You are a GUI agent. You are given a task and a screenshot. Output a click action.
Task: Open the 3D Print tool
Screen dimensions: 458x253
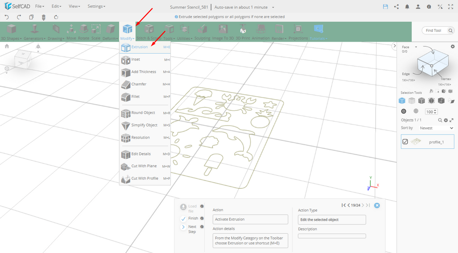(243, 32)
